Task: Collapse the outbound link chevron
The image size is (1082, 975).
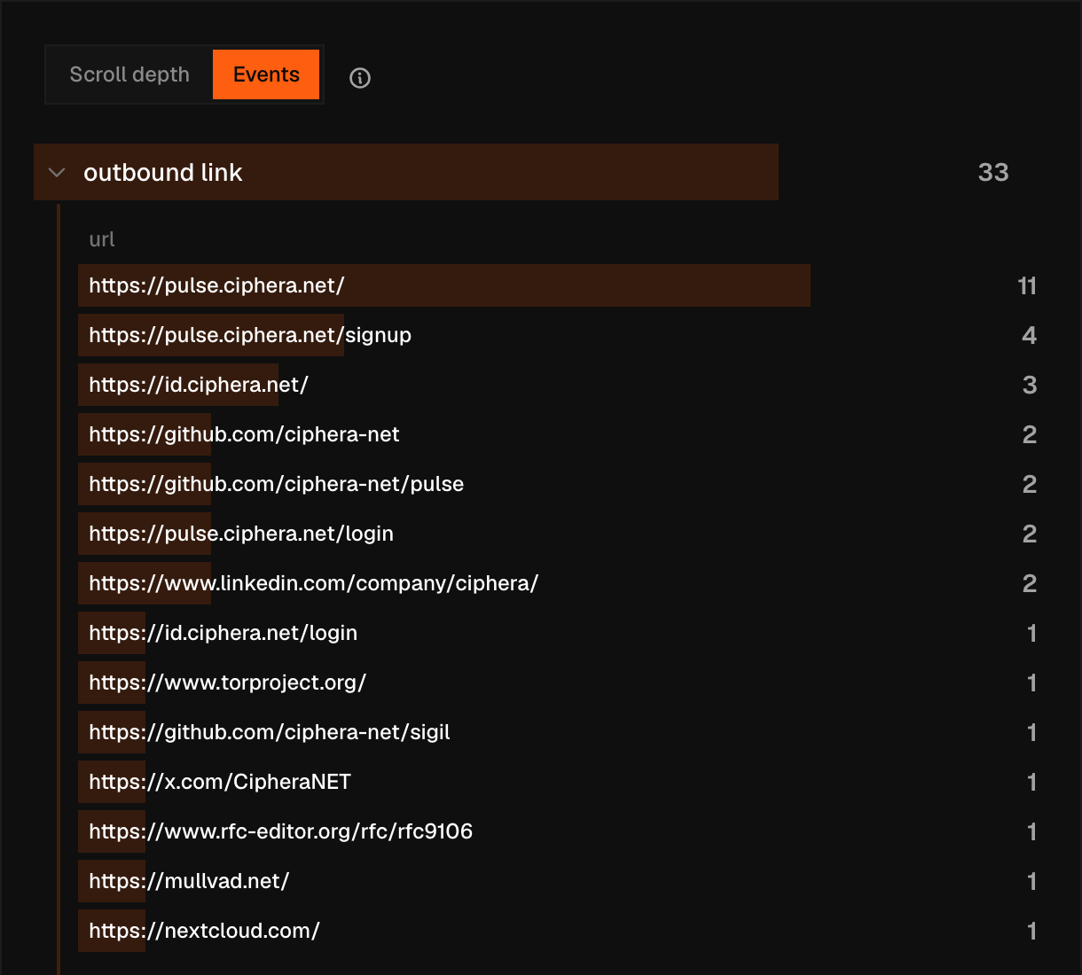Action: click(x=57, y=173)
